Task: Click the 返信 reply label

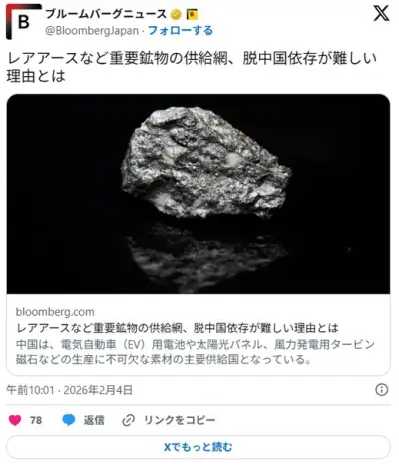Action: click(x=94, y=420)
